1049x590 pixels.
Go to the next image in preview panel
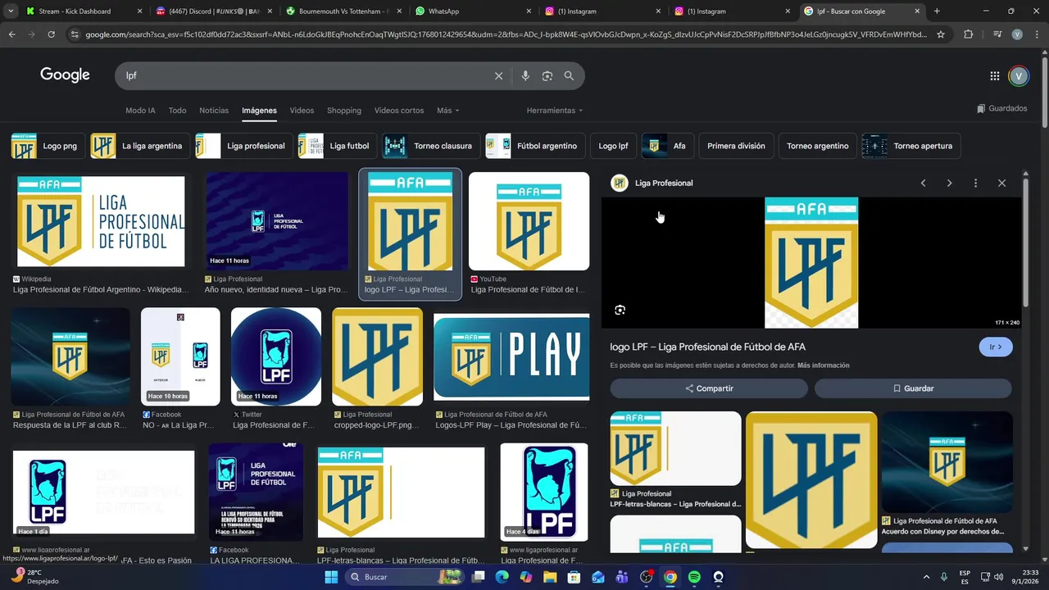(949, 183)
